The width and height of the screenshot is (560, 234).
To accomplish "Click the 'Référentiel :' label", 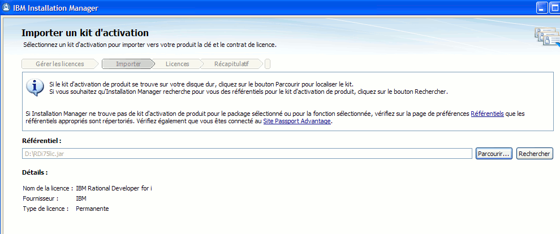I will point(42,141).
